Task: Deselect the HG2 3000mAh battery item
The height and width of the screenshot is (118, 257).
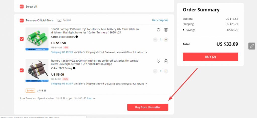Action: click(22, 70)
